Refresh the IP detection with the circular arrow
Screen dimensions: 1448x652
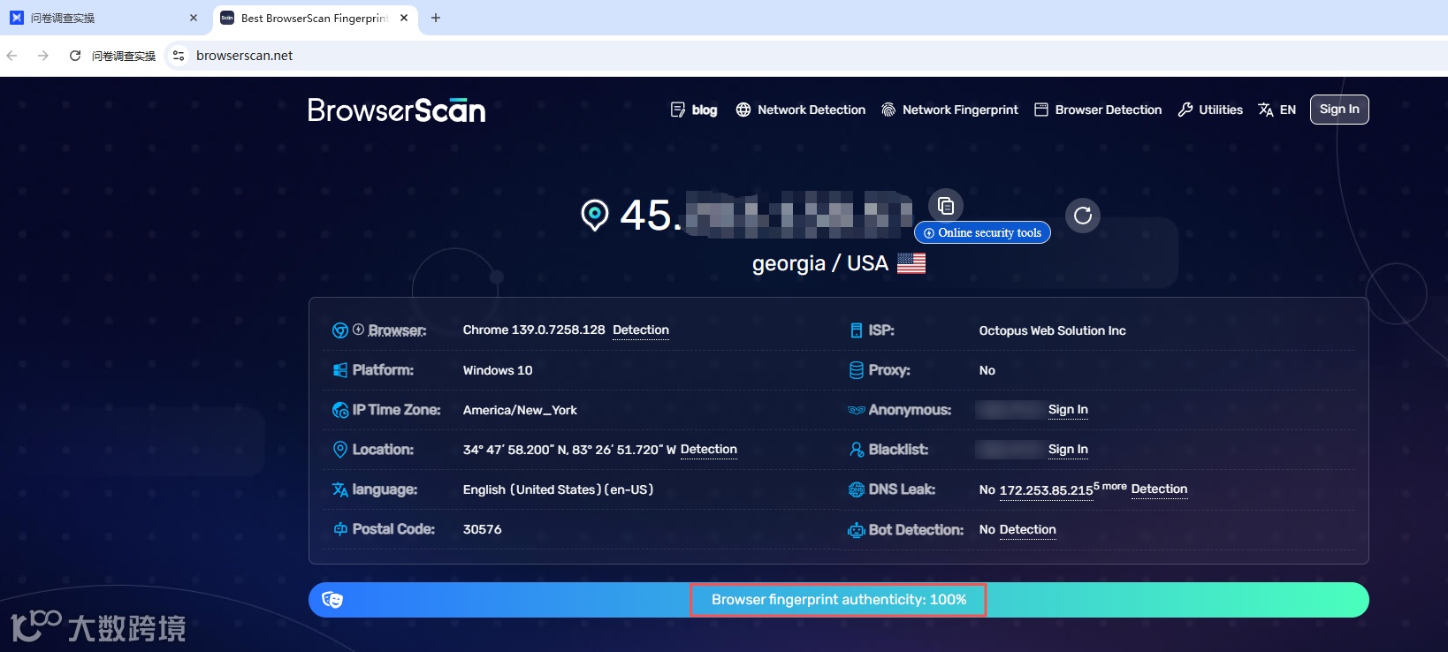point(1083,216)
